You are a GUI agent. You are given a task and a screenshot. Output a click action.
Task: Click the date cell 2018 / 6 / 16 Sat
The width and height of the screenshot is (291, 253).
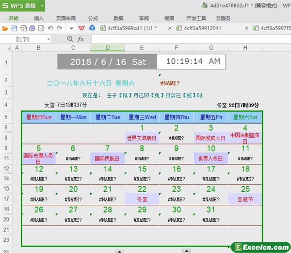pos(107,62)
